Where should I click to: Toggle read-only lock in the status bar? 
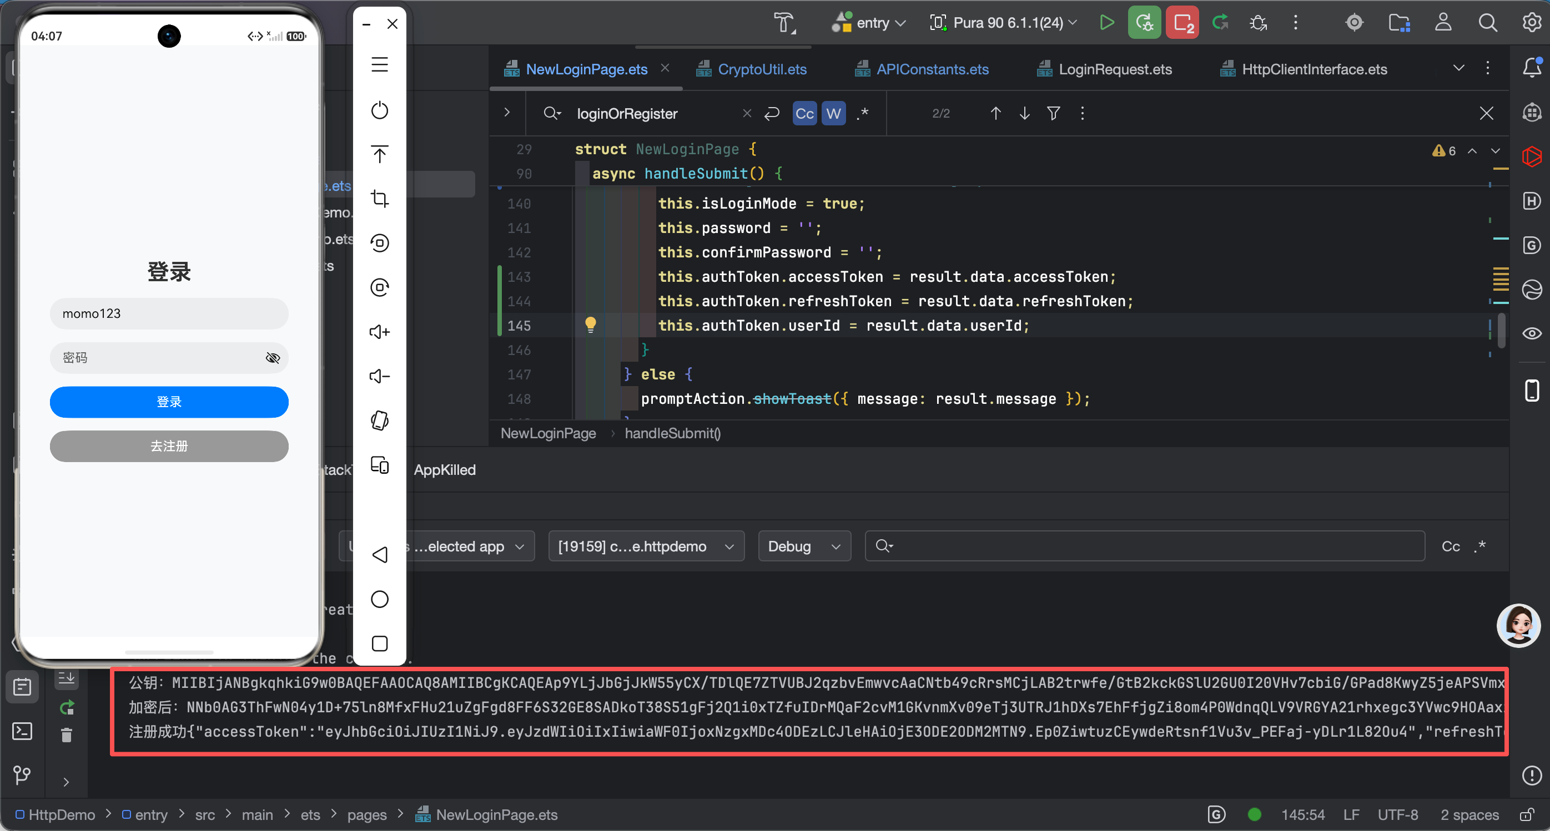pos(1527,815)
